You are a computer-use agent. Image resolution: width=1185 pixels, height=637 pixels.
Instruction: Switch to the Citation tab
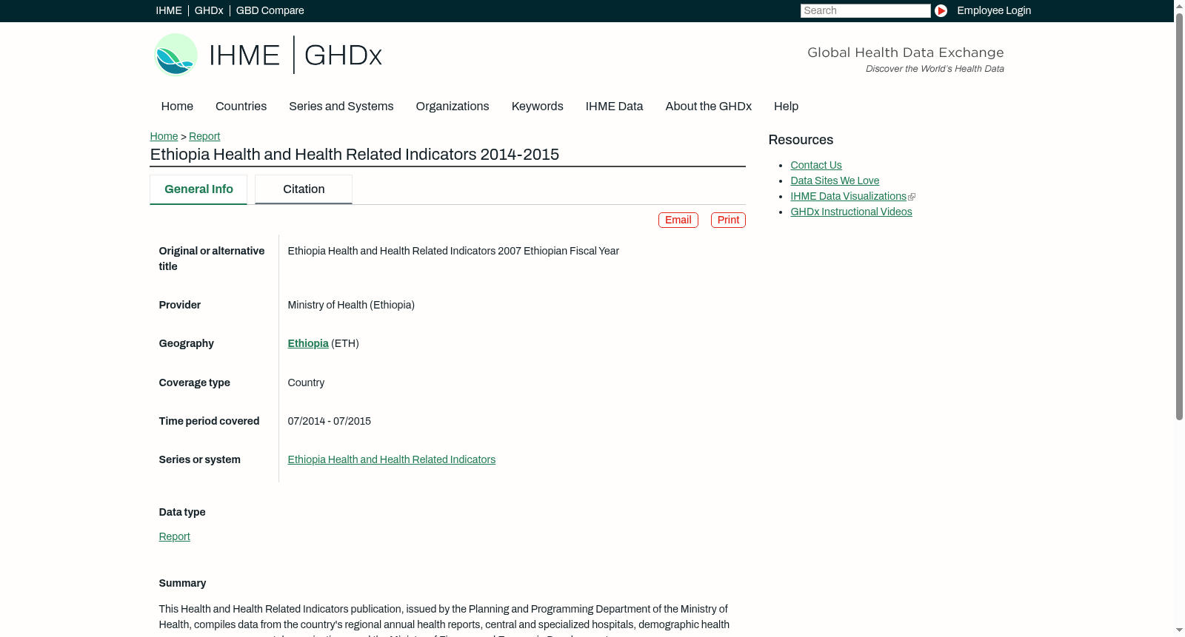304,189
